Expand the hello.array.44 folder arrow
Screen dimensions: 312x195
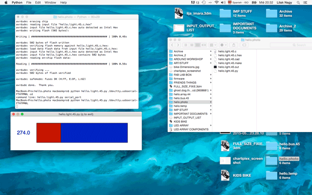(211, 94)
